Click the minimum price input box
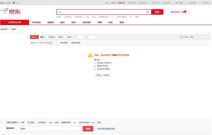 (x=80, y=37)
